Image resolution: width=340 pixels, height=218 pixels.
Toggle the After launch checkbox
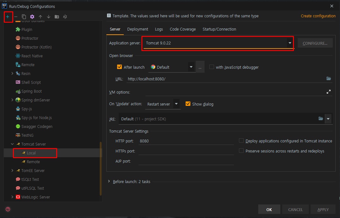(119, 67)
